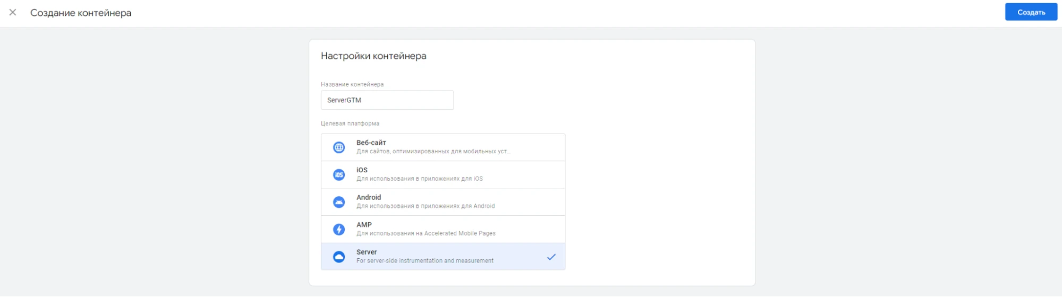Select the Server platform title
The height and width of the screenshot is (297, 1062).
pyautogui.click(x=367, y=252)
